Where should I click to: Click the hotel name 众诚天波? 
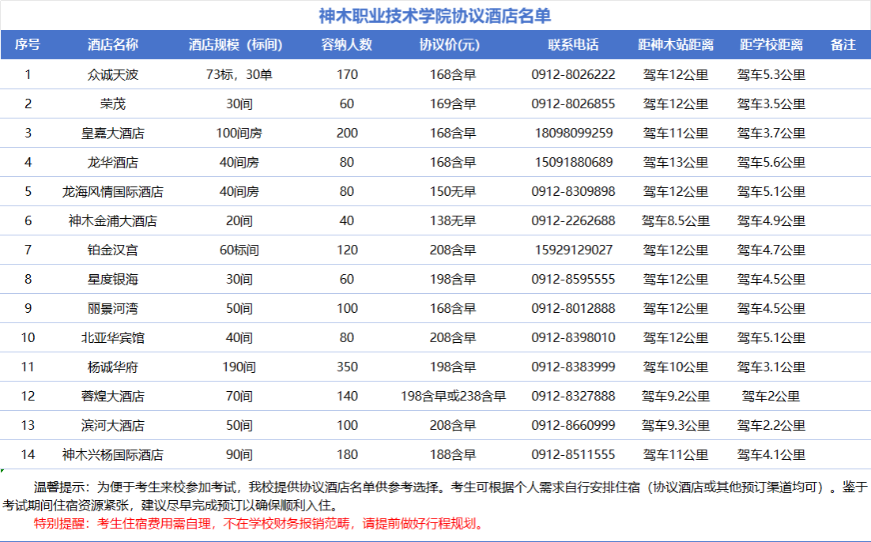point(112,75)
